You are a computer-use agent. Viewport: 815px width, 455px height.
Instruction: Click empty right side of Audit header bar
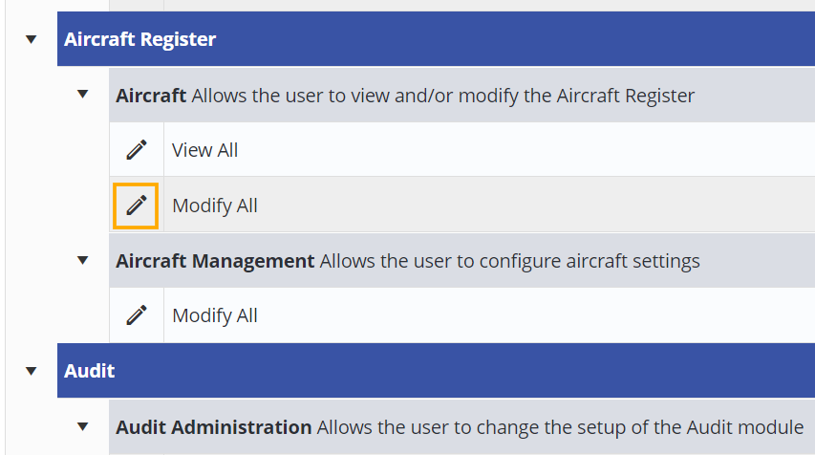tap(573, 370)
